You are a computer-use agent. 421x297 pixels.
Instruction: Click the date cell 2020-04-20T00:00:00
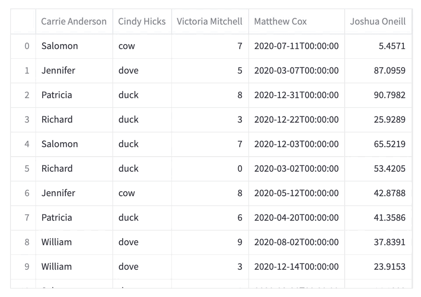(x=297, y=218)
